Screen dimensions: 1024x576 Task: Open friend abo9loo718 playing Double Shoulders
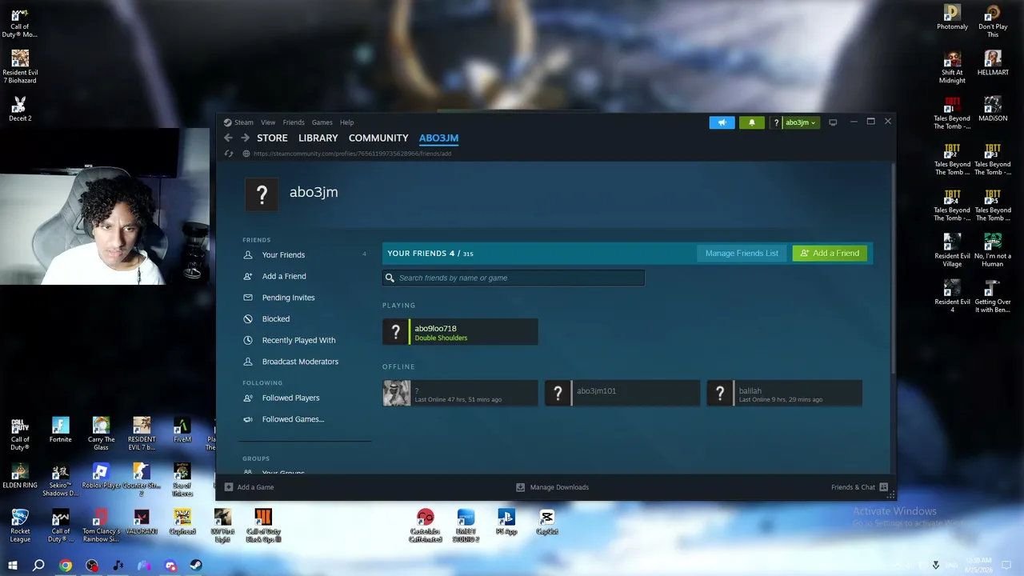(x=460, y=332)
